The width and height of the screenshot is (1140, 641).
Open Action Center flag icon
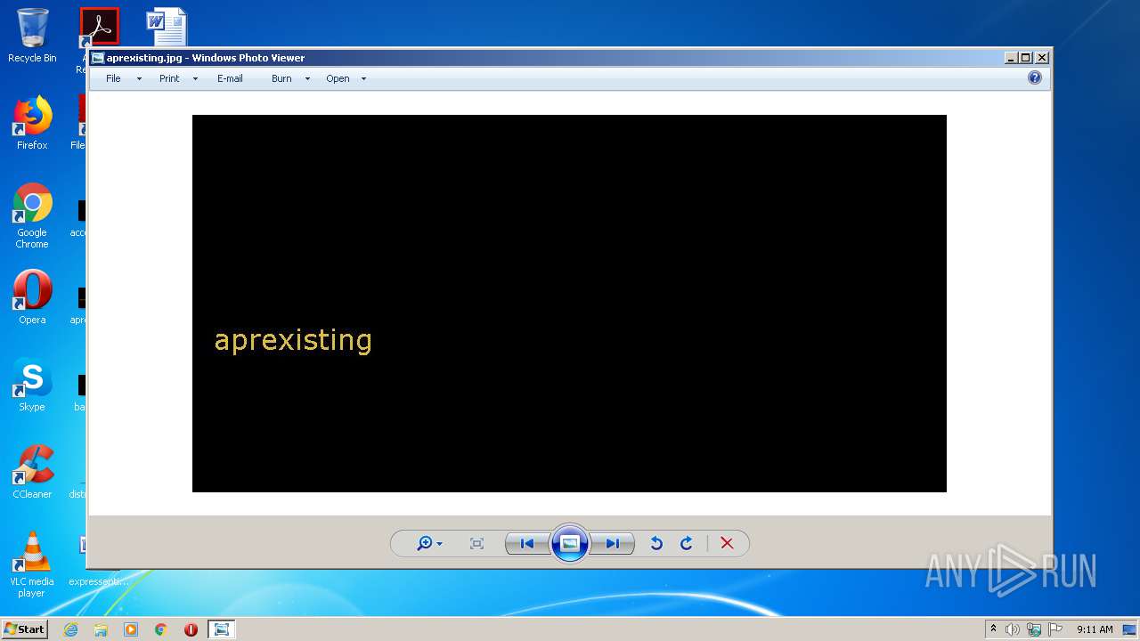tap(1055, 629)
